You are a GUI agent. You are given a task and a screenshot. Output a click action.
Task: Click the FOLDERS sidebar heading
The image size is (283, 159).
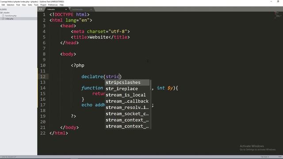click(x=3, y=9)
